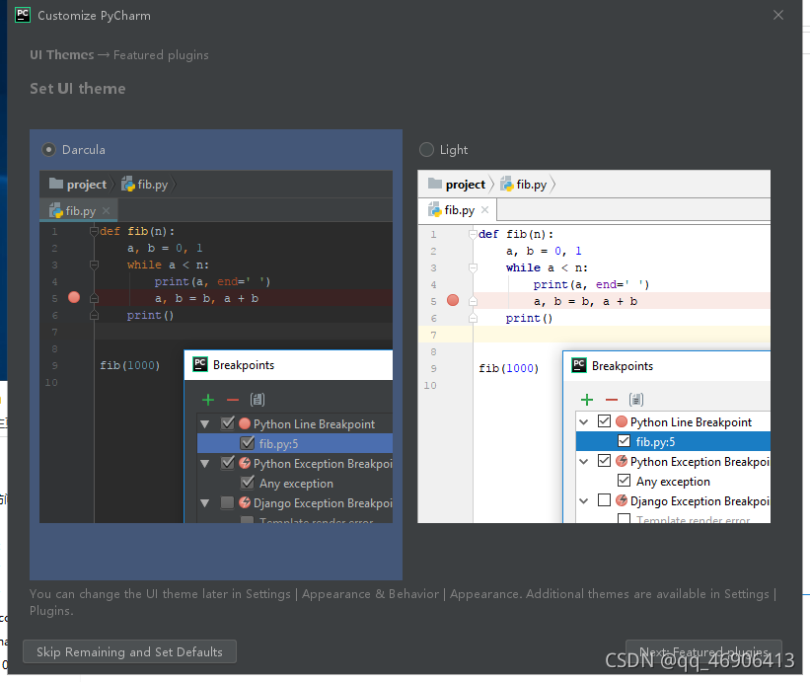Click Django exception lightning icon in Light tree

(622, 500)
